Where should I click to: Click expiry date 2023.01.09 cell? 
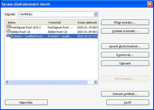pos(87,32)
